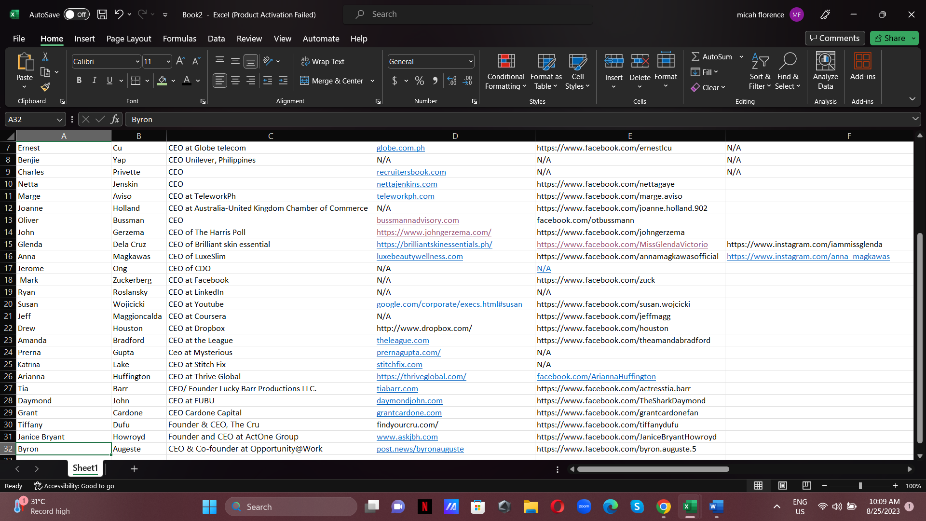
Task: Expand the formula bar
Action: (x=915, y=119)
